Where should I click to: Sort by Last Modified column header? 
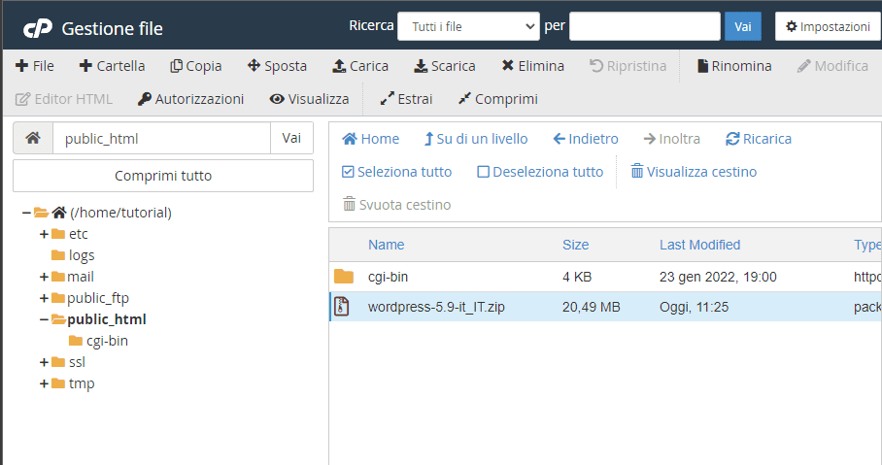coord(699,245)
